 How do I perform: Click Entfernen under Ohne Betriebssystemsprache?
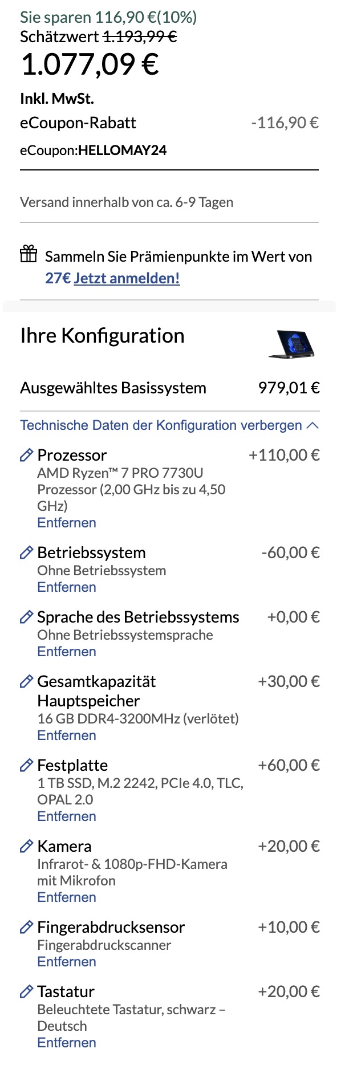point(67,652)
